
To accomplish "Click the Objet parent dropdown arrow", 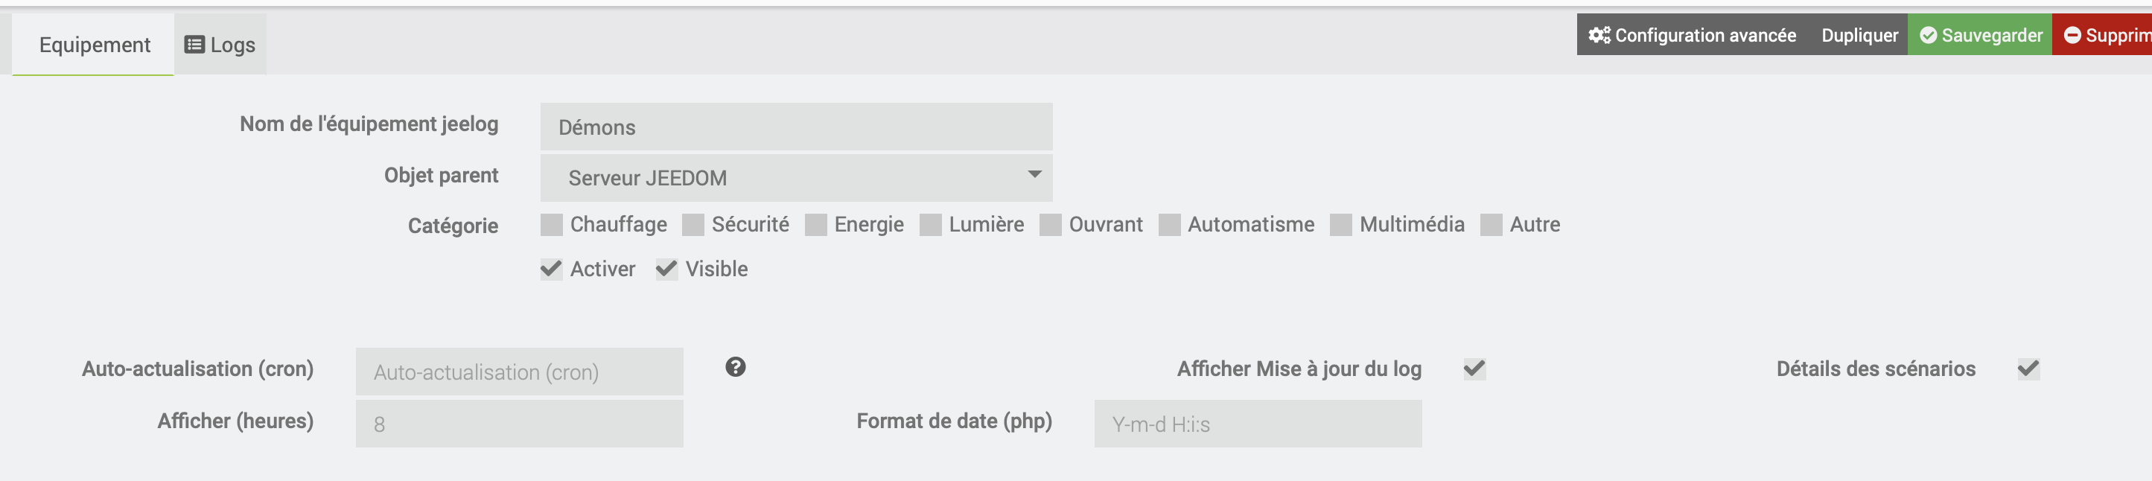I will click(x=1034, y=176).
